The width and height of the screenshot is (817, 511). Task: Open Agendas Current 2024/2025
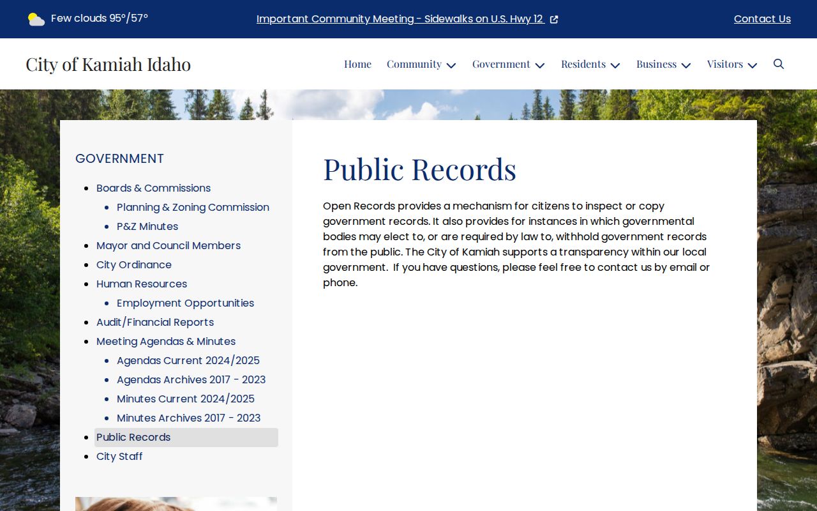click(188, 360)
